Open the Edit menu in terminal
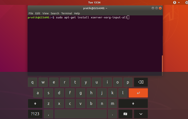188x119 pixels. [38, 13]
